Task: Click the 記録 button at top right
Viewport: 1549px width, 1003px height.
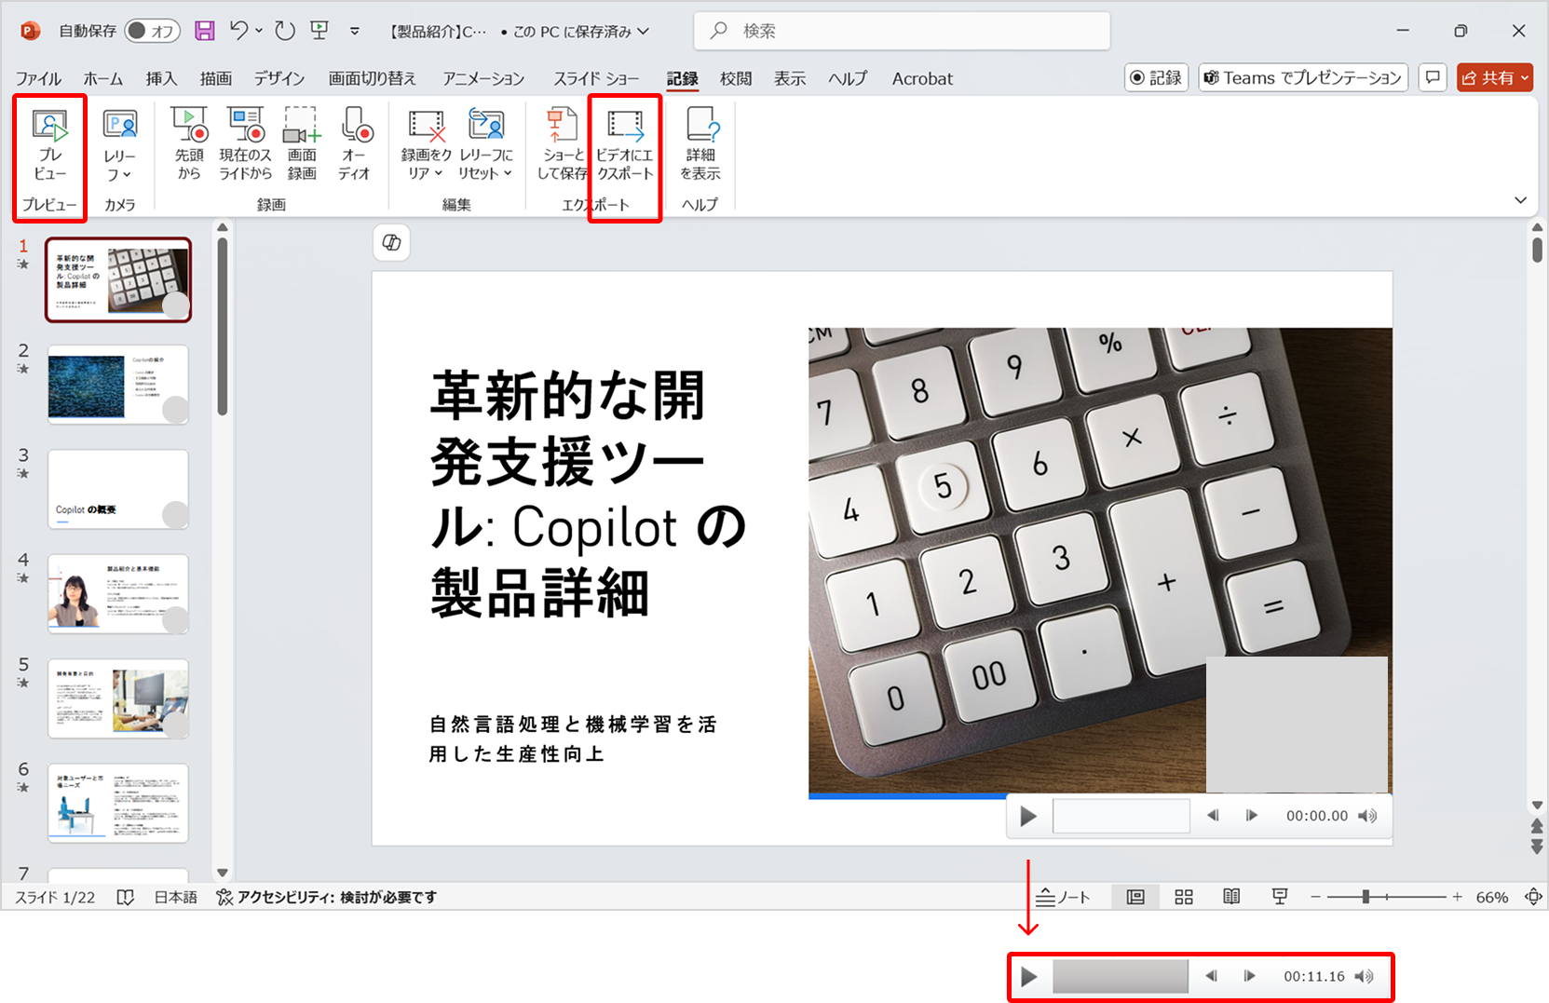Action: coord(1156,77)
